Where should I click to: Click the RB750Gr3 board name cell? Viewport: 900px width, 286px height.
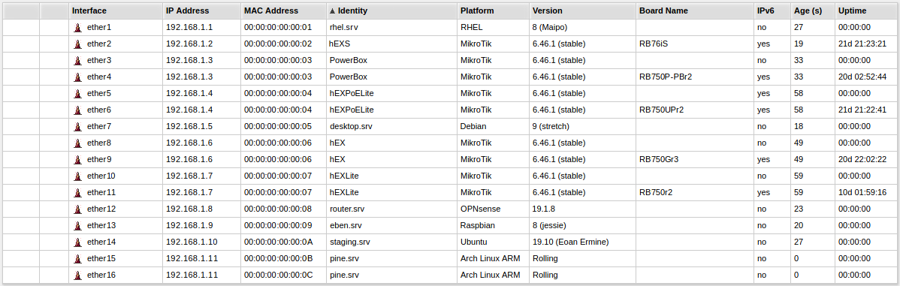(660, 160)
